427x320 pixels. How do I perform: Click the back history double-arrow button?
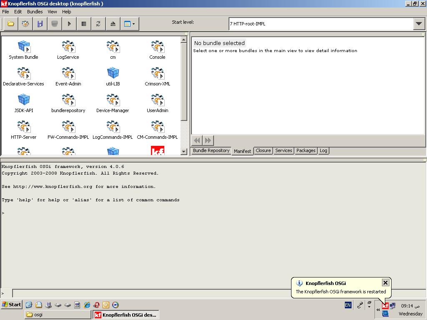[x=197, y=140]
